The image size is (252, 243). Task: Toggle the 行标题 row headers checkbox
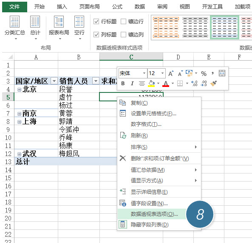[x=96, y=21]
